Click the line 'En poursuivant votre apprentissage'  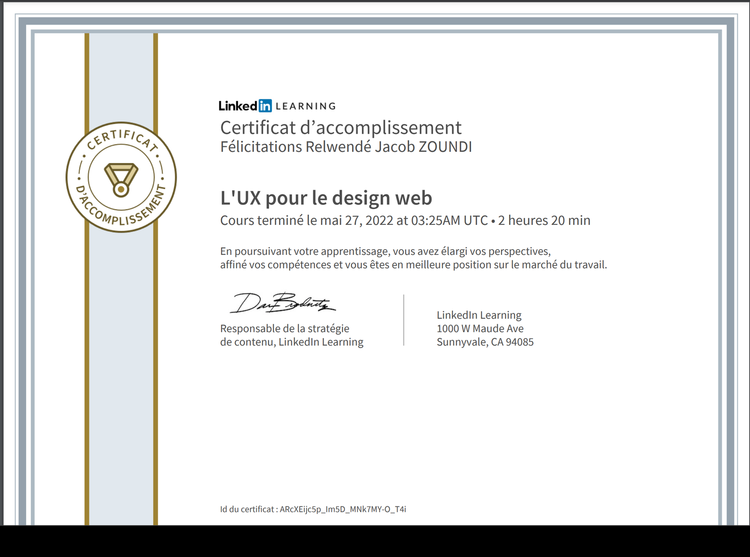385,252
